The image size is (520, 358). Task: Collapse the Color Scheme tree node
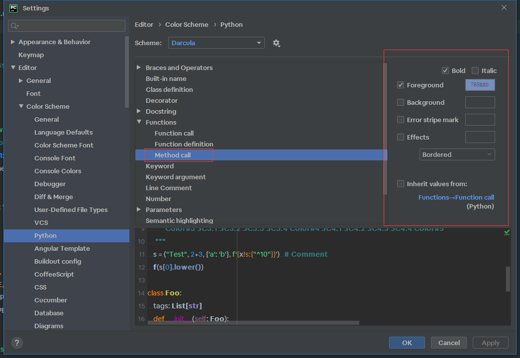click(x=21, y=106)
